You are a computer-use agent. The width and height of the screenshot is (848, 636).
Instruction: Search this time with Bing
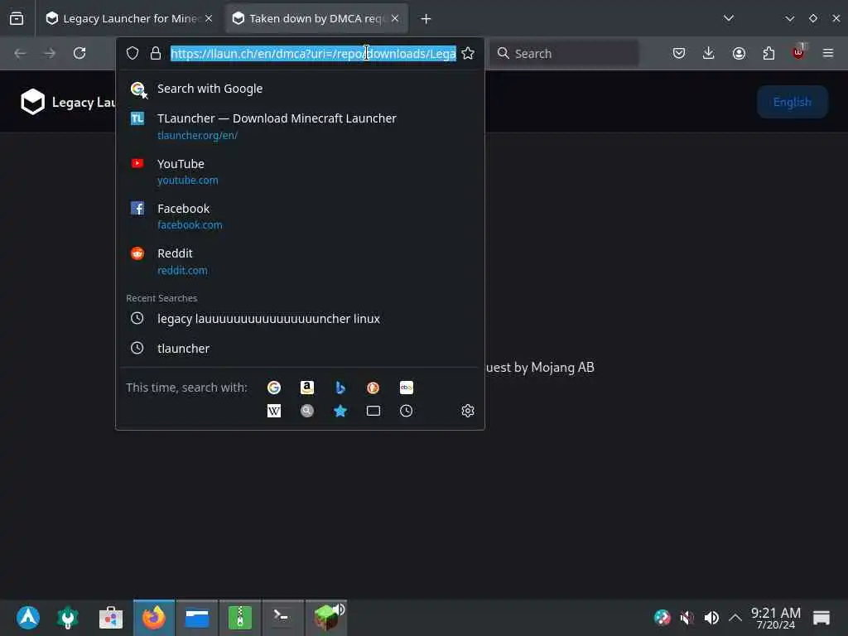(x=340, y=388)
